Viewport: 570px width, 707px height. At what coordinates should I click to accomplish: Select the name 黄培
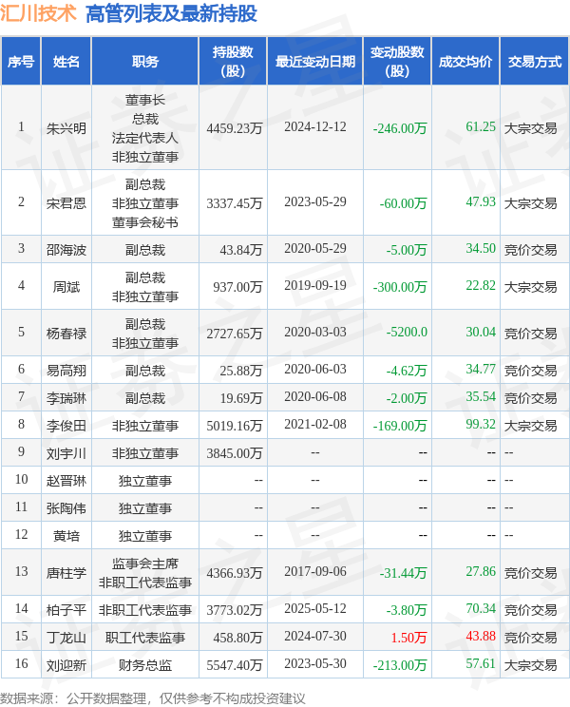point(66,536)
